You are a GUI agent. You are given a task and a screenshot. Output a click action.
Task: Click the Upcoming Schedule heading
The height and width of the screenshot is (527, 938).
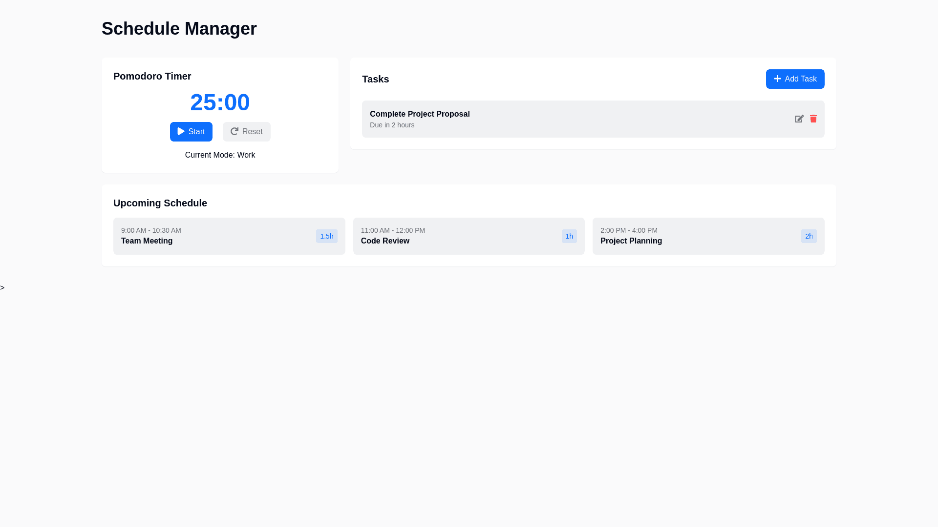pos(160,203)
